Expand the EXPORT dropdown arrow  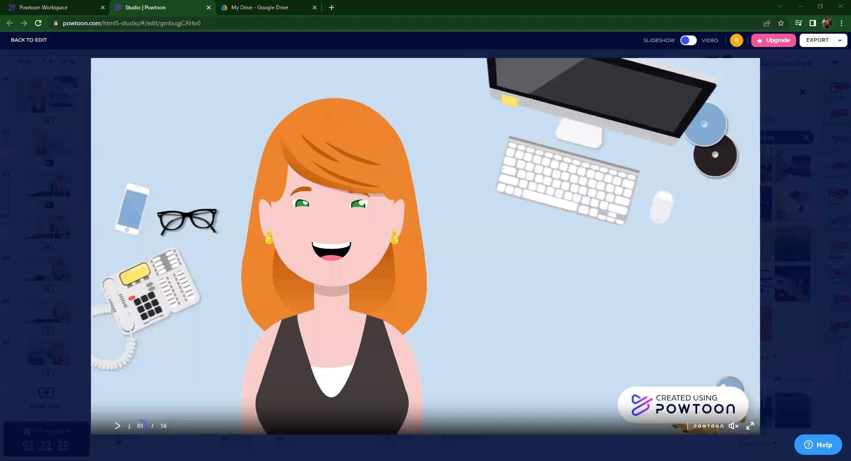(x=840, y=40)
